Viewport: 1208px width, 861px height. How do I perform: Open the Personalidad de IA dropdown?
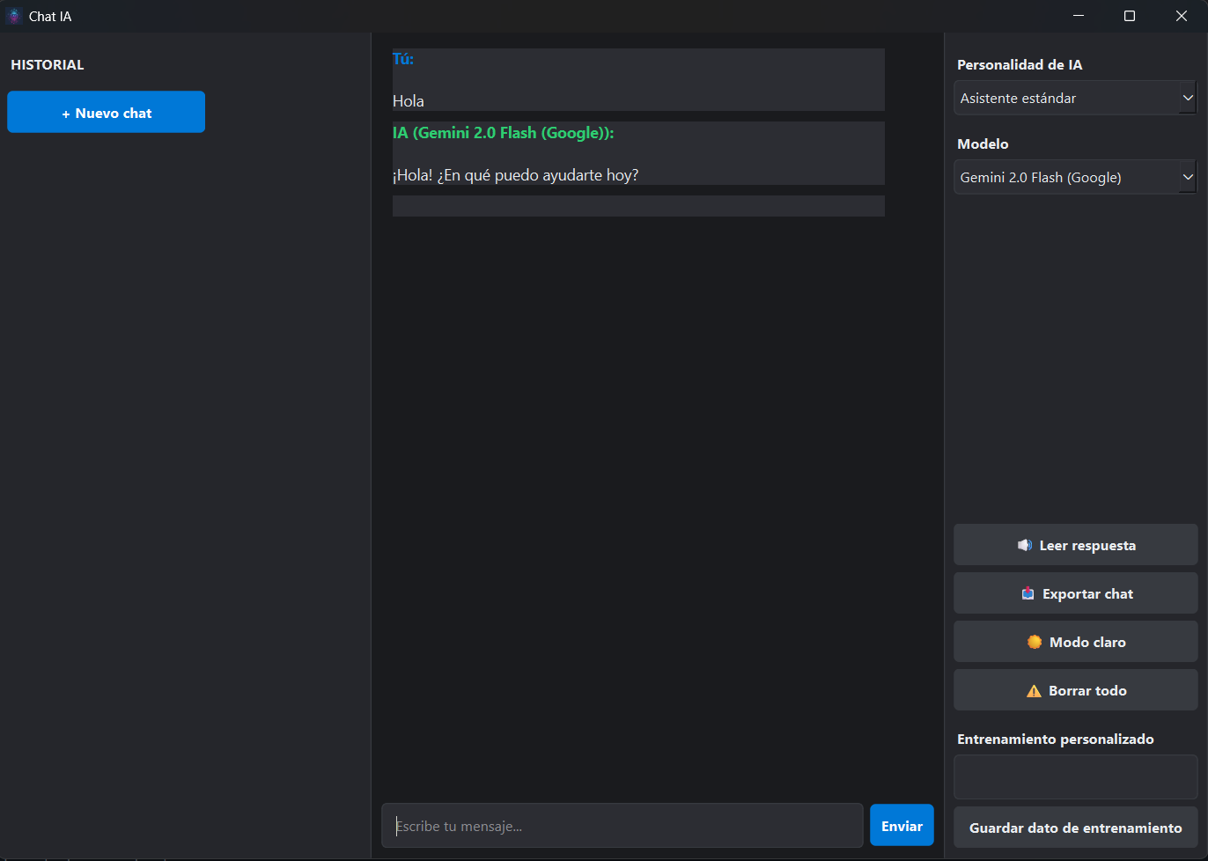pyautogui.click(x=1074, y=98)
